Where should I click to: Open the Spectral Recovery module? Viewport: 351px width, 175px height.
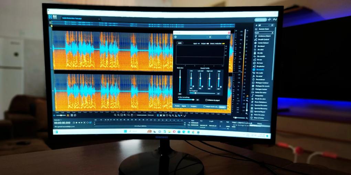pyautogui.click(x=260, y=108)
